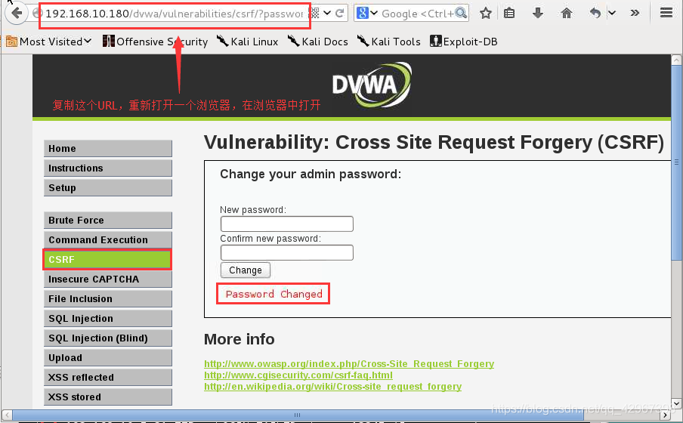Image resolution: width=683 pixels, height=423 pixels.
Task: Open Command Execution vulnerability page
Action: [x=107, y=240]
